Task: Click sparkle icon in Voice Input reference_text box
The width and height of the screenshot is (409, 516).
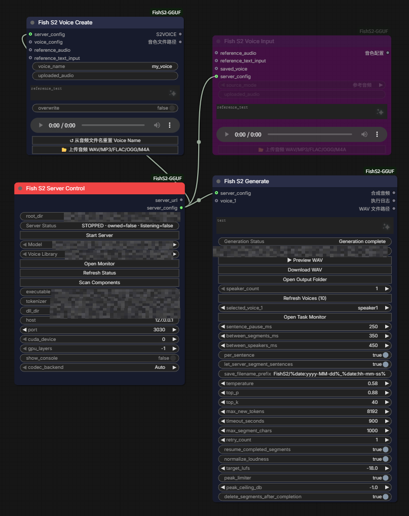Action: (380, 112)
